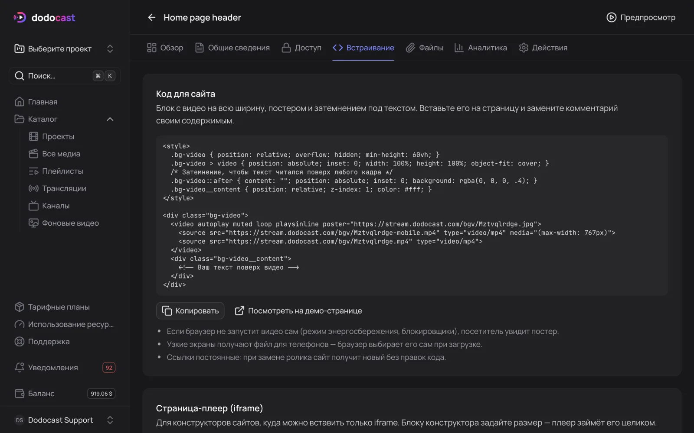
Task: Click the Копировать button
Action: pyautogui.click(x=190, y=310)
